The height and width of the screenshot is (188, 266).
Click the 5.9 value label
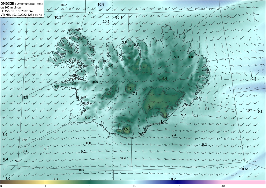click(74, 83)
